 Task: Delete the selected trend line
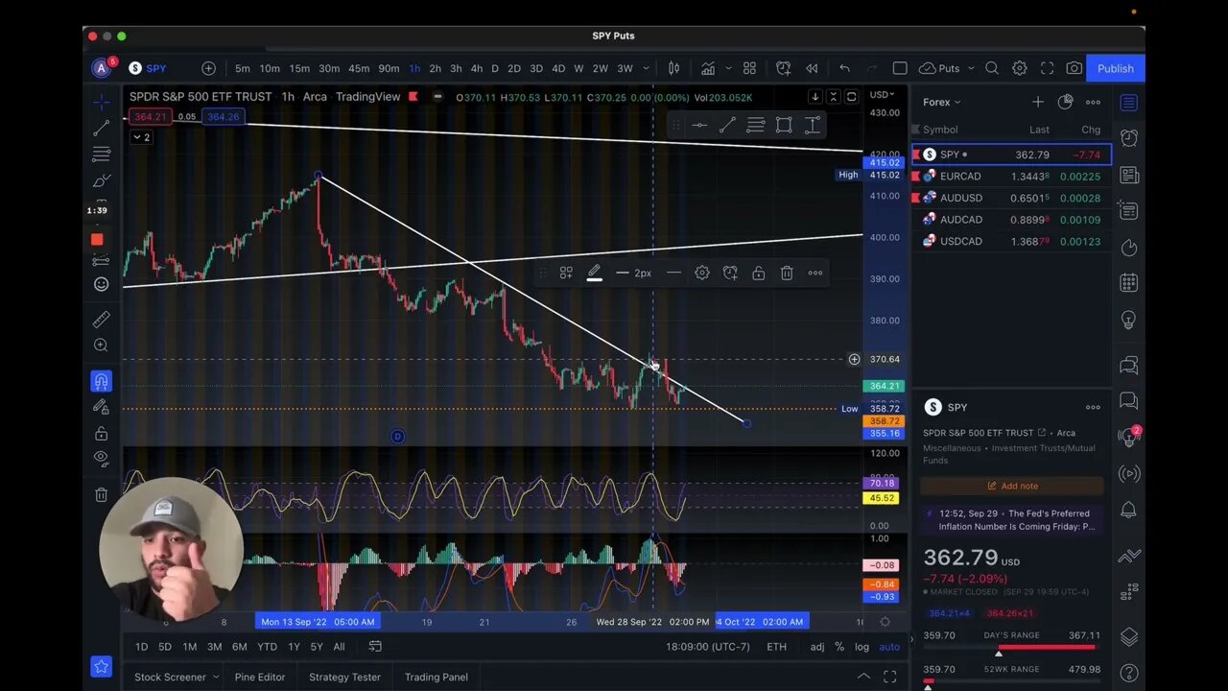[x=787, y=274]
